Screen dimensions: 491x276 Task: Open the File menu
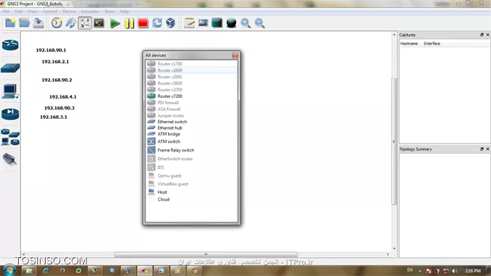[6, 12]
